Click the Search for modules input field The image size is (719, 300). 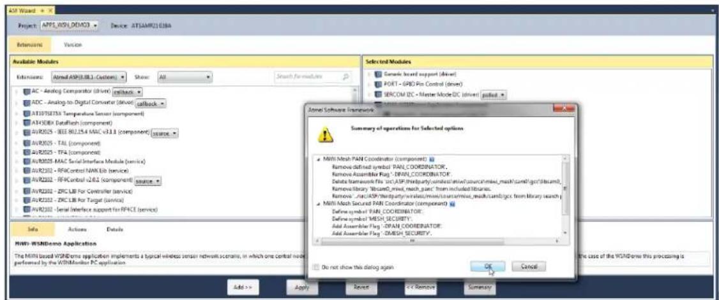(313, 77)
